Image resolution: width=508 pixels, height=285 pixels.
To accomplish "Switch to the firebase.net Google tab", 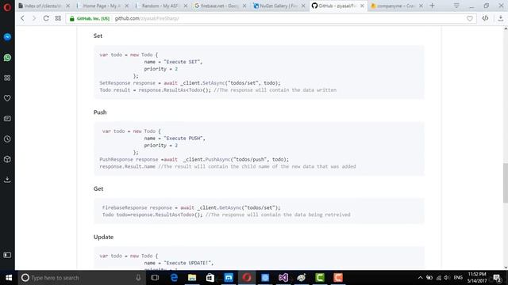I will tap(219, 6).
